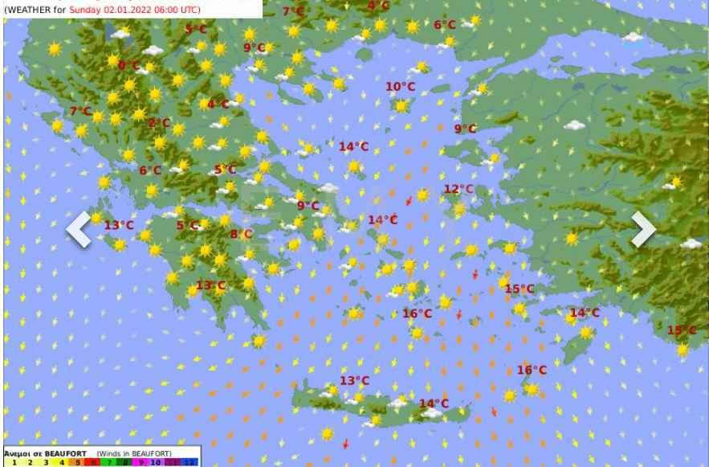Click the sun icon below far-right 15°C label
This screenshot has width=709, height=467.
tap(682, 349)
